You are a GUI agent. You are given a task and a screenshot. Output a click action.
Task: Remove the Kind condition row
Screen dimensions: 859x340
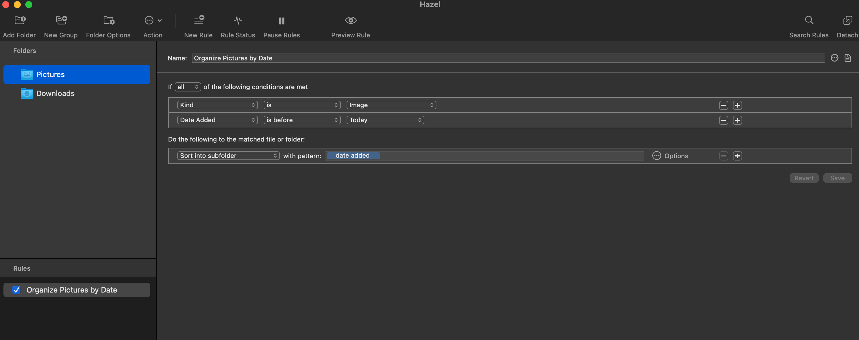point(723,105)
